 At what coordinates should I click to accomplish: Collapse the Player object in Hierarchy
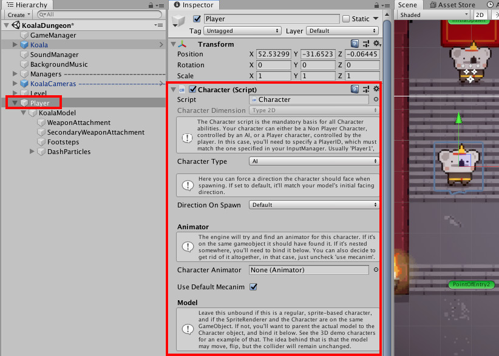coord(15,103)
